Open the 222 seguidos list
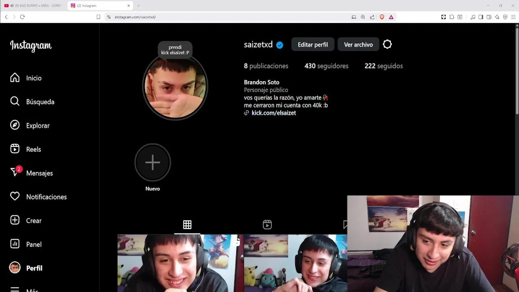This screenshot has height=292, width=519. [384, 66]
